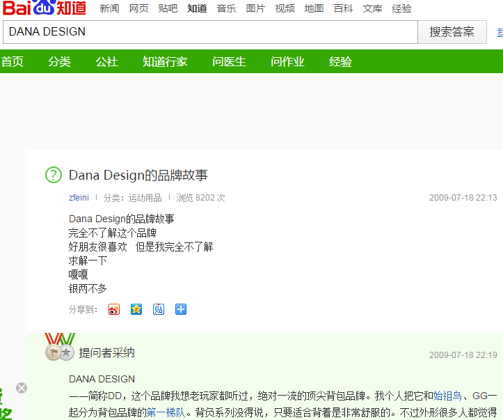This screenshot has height=420, width=503.
Task: Open 百科 link
Action: [x=343, y=8]
